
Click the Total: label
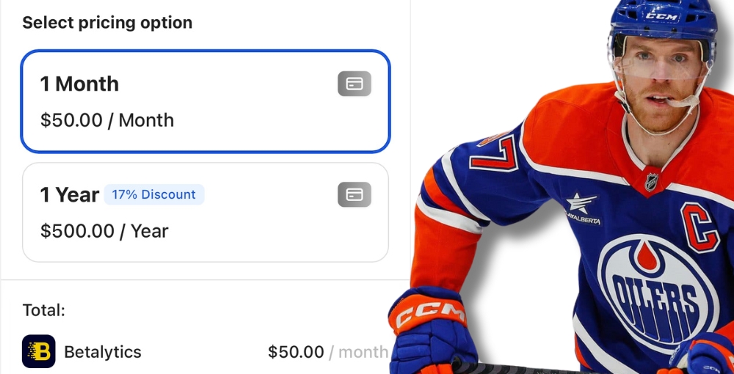tap(44, 309)
